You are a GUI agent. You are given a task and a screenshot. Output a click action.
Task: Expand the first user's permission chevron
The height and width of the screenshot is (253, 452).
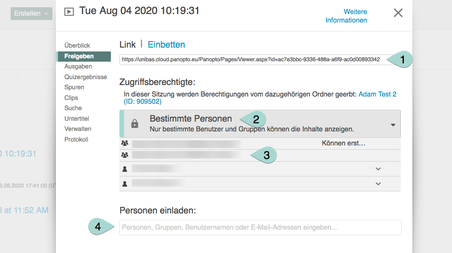378,169
